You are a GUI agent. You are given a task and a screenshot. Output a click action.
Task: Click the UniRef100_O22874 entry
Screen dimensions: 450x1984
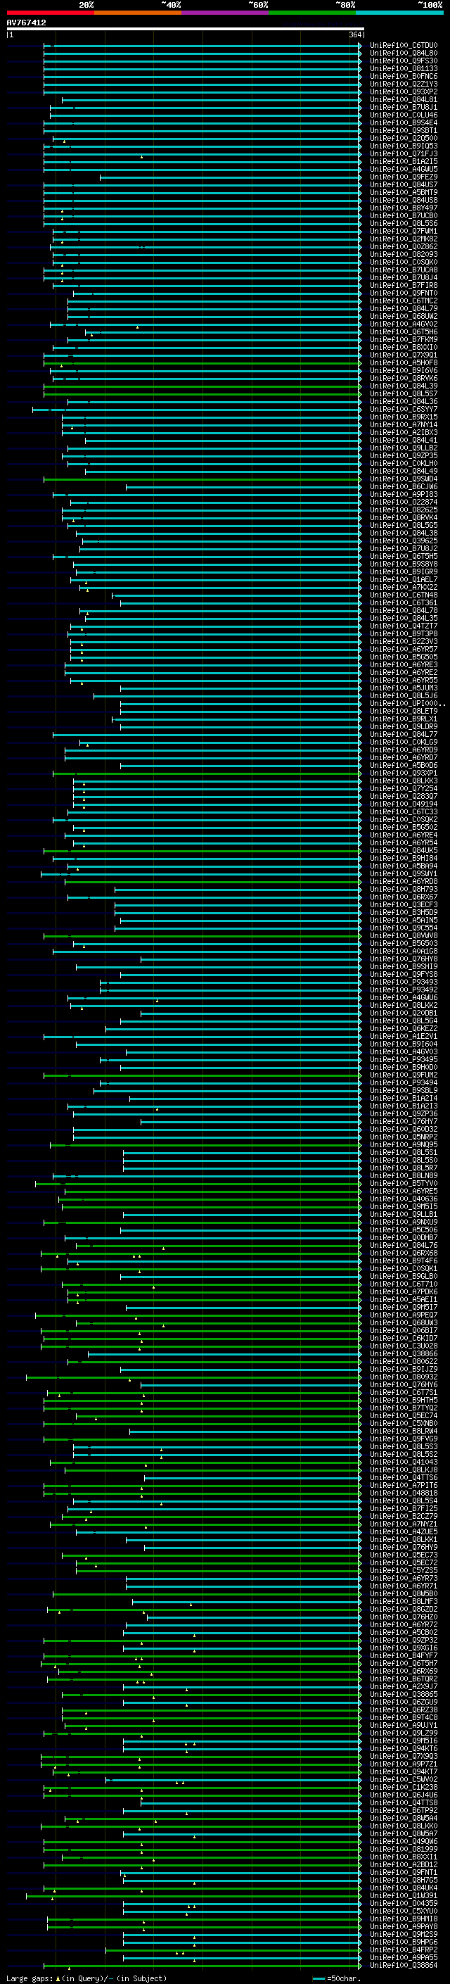(404, 503)
